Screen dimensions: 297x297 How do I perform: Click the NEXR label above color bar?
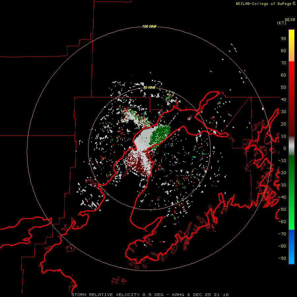click(290, 19)
